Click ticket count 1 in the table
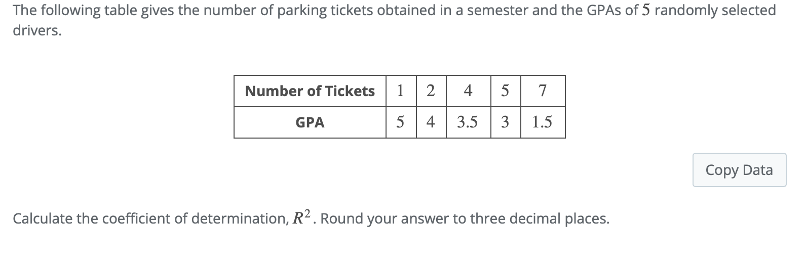805x264 pixels. (401, 91)
